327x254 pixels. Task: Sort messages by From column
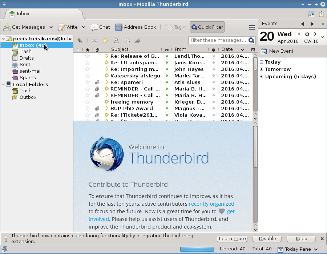pos(180,49)
